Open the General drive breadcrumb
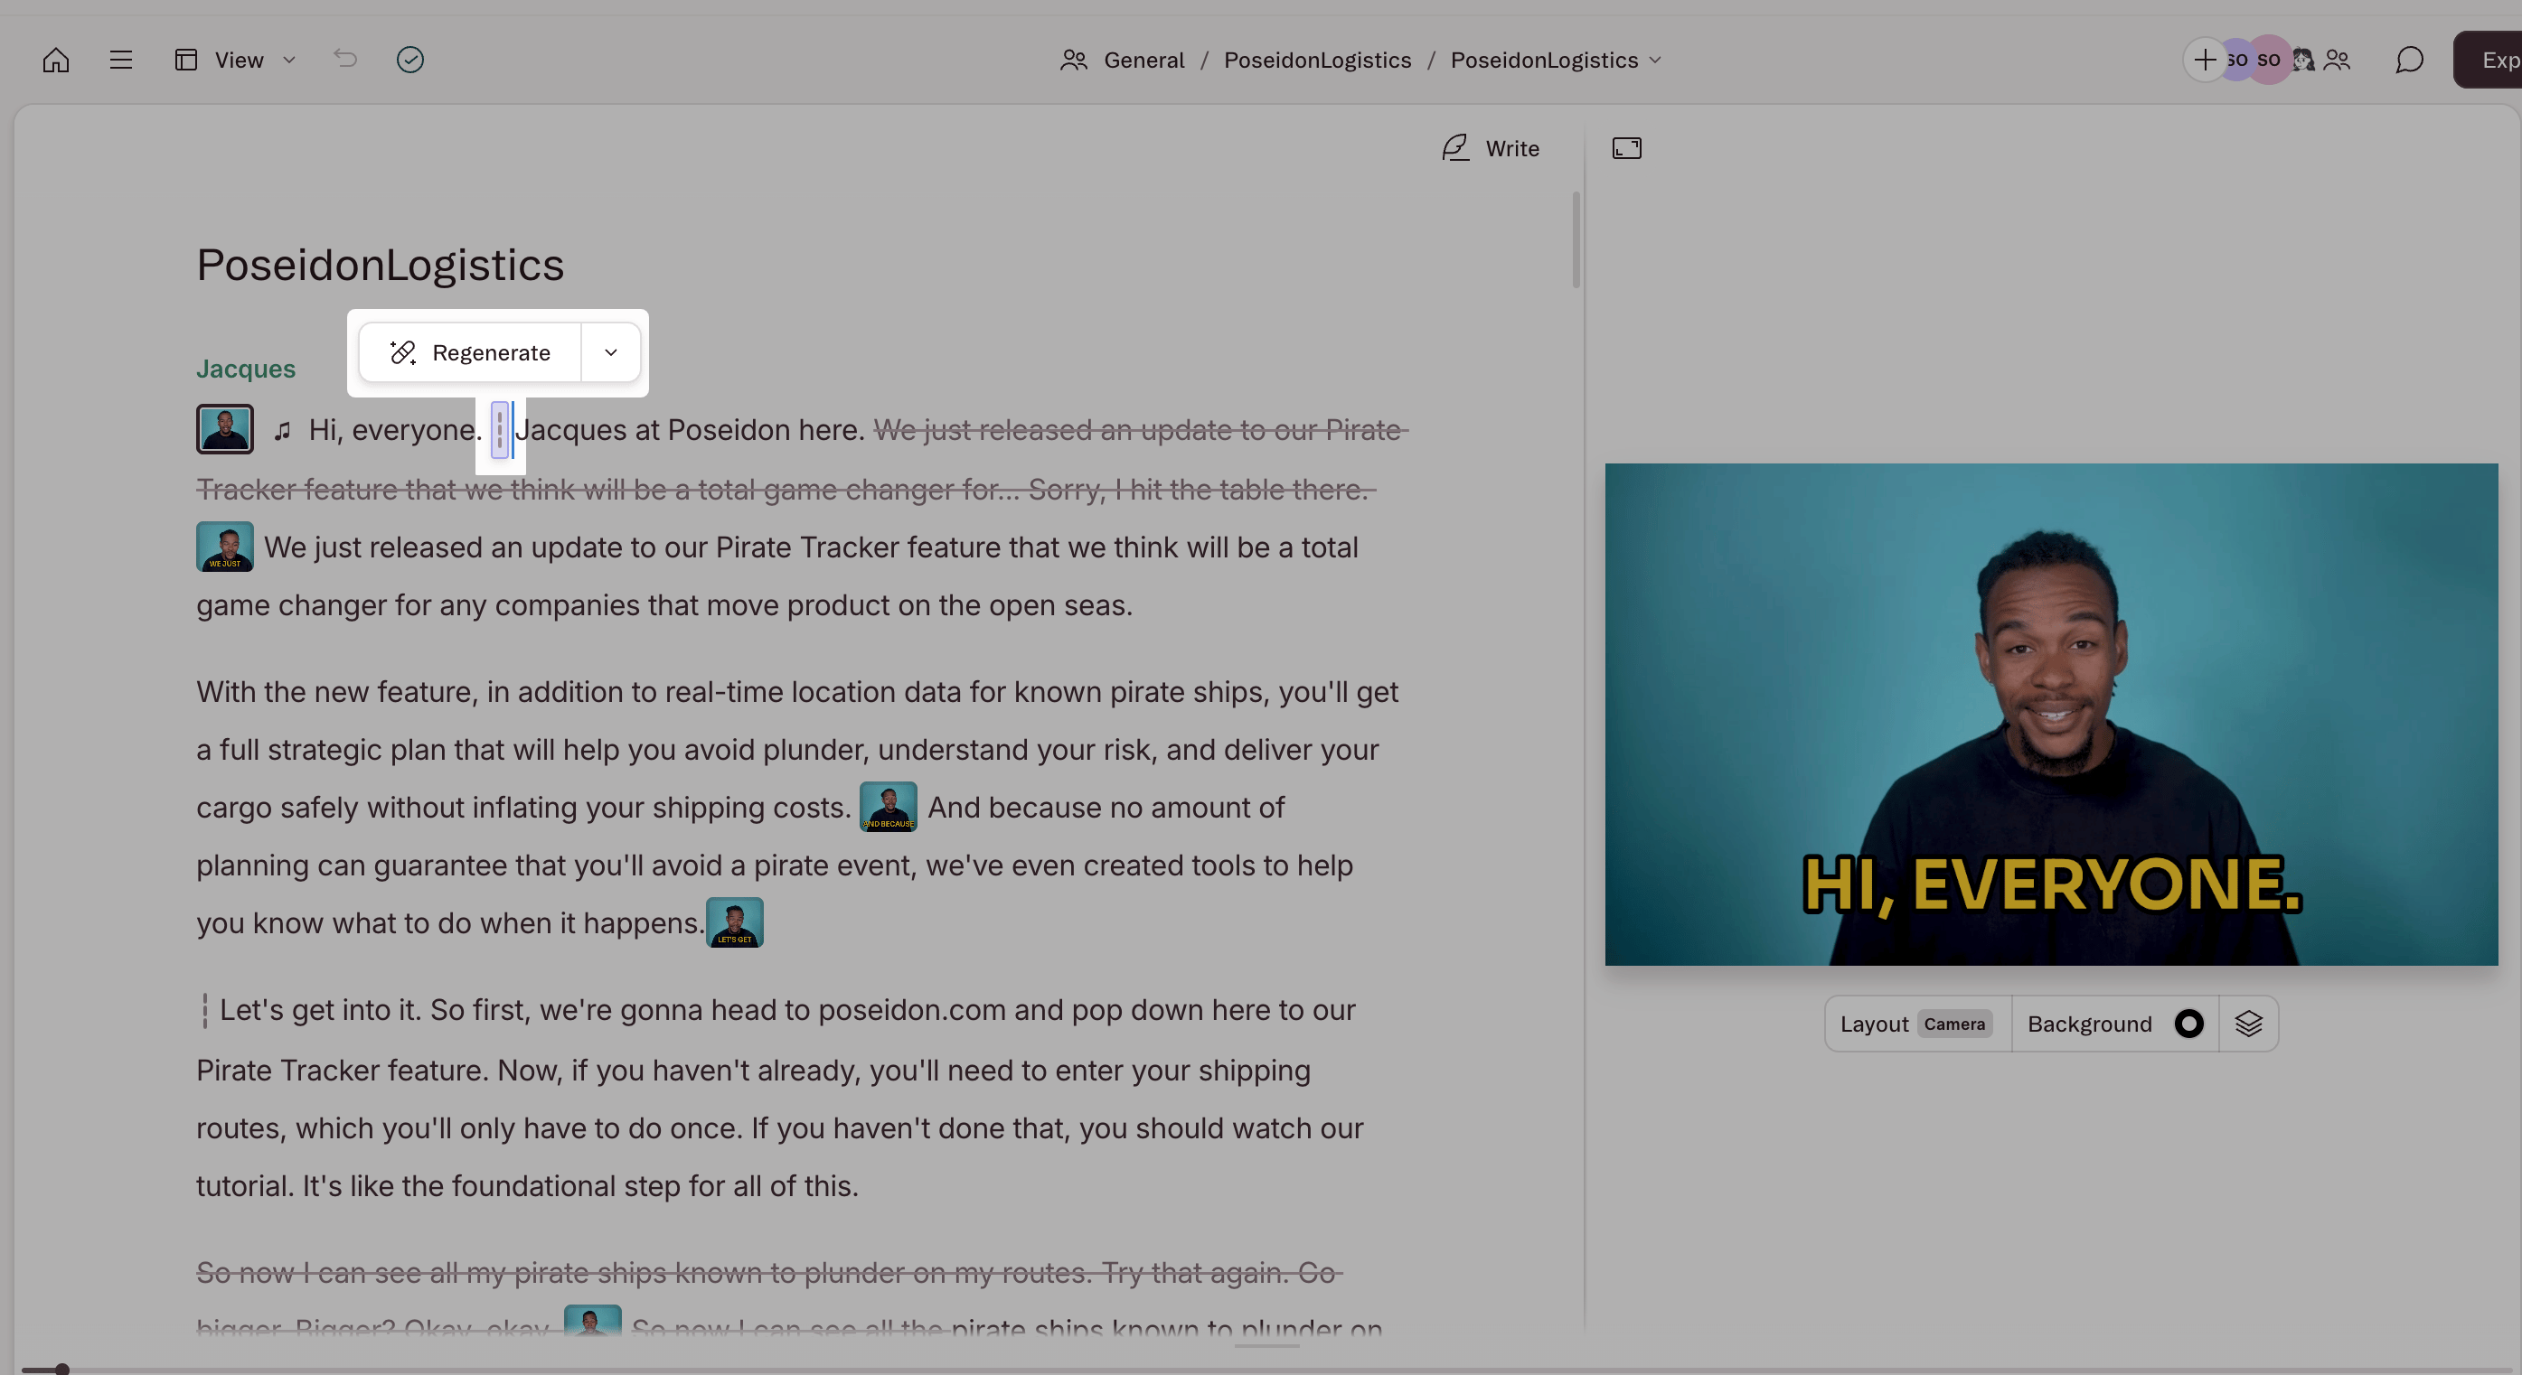 1143,60
